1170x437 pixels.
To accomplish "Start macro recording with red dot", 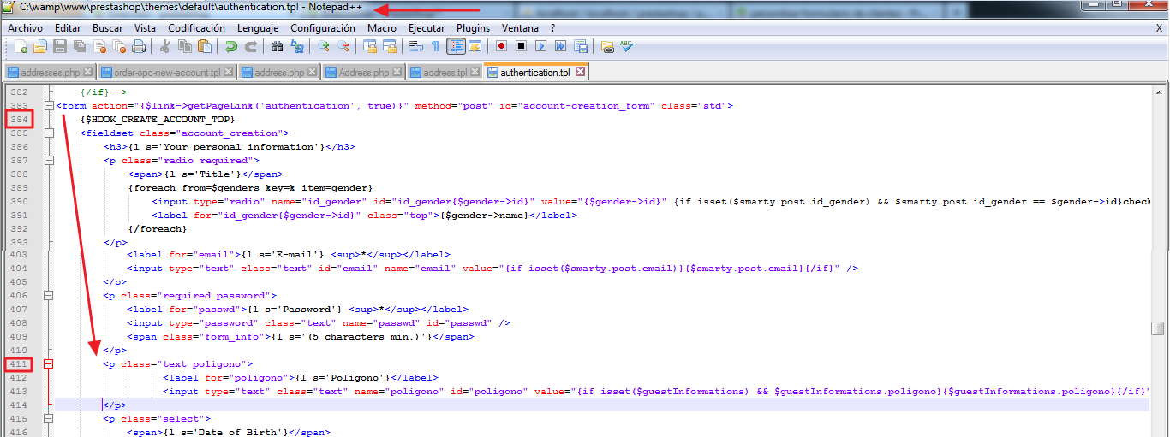I will pyautogui.click(x=502, y=46).
